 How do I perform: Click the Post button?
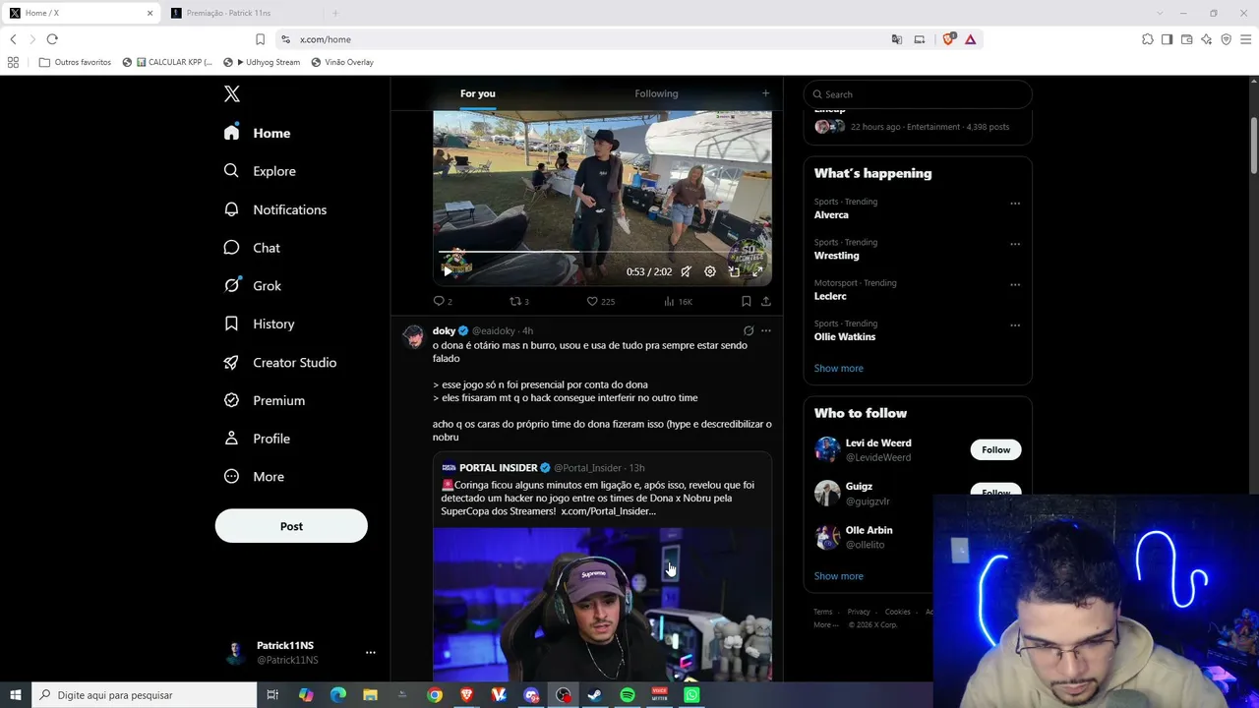(291, 526)
